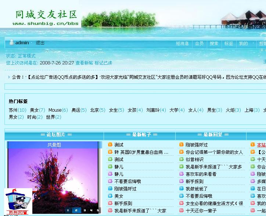
Task: Click the Suzhou net police mascot icon
Action: coord(18,201)
